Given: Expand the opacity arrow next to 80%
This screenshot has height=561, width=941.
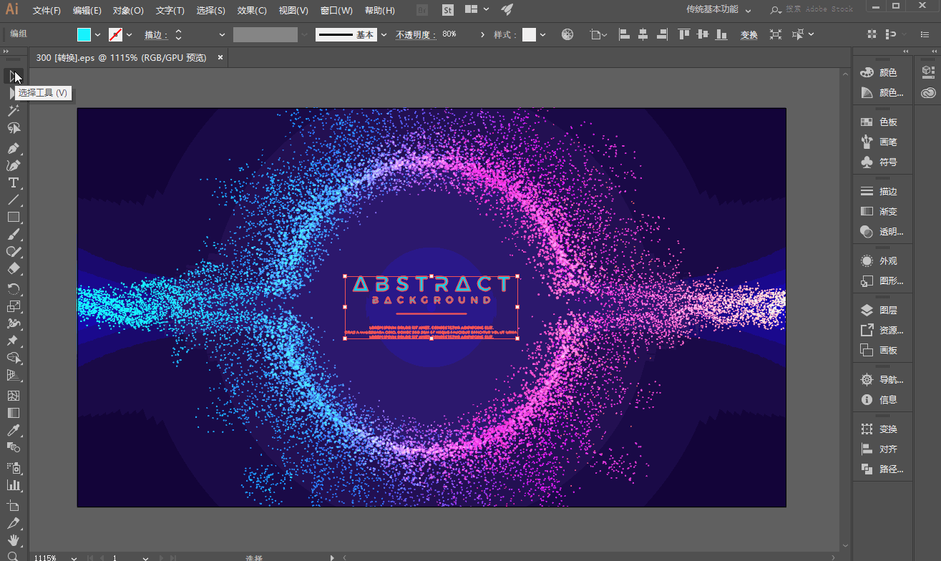Looking at the screenshot, I should click(x=482, y=34).
